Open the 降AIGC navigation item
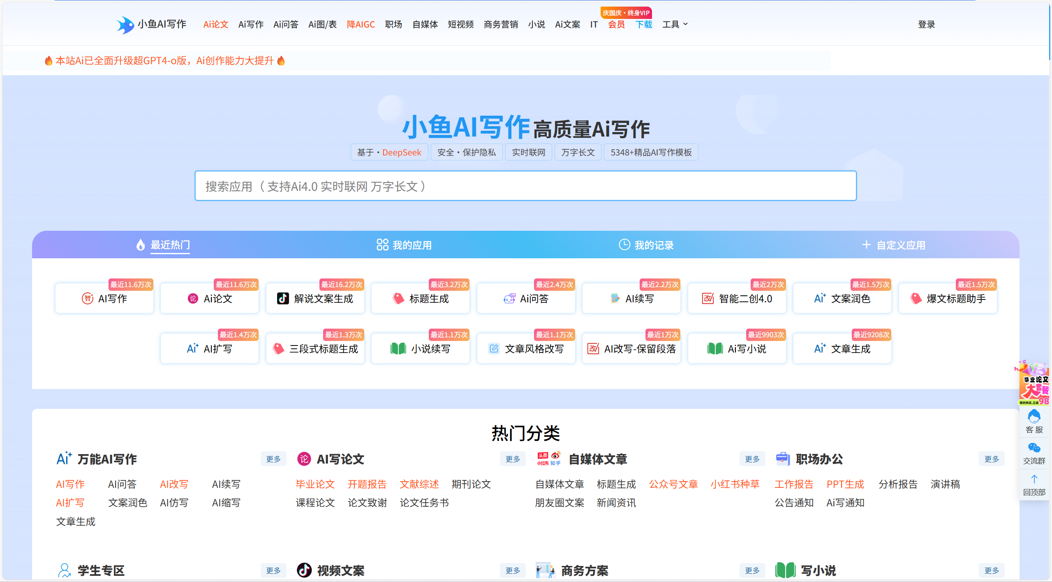The width and height of the screenshot is (1052, 582). pos(361,25)
